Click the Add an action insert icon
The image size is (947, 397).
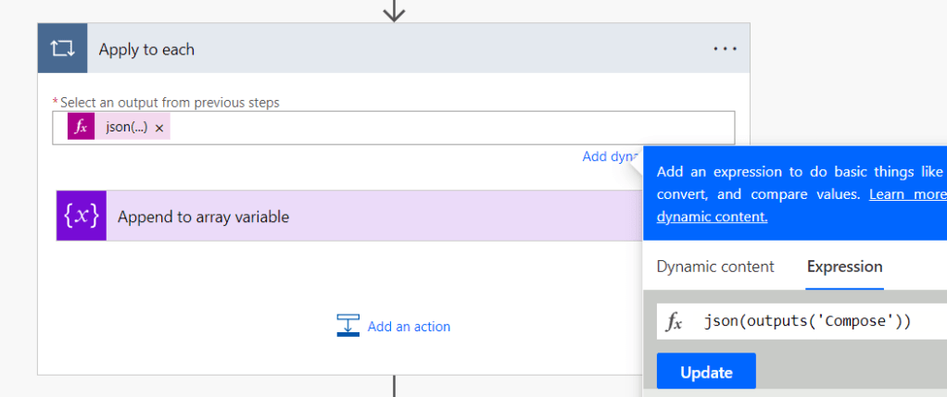[347, 326]
